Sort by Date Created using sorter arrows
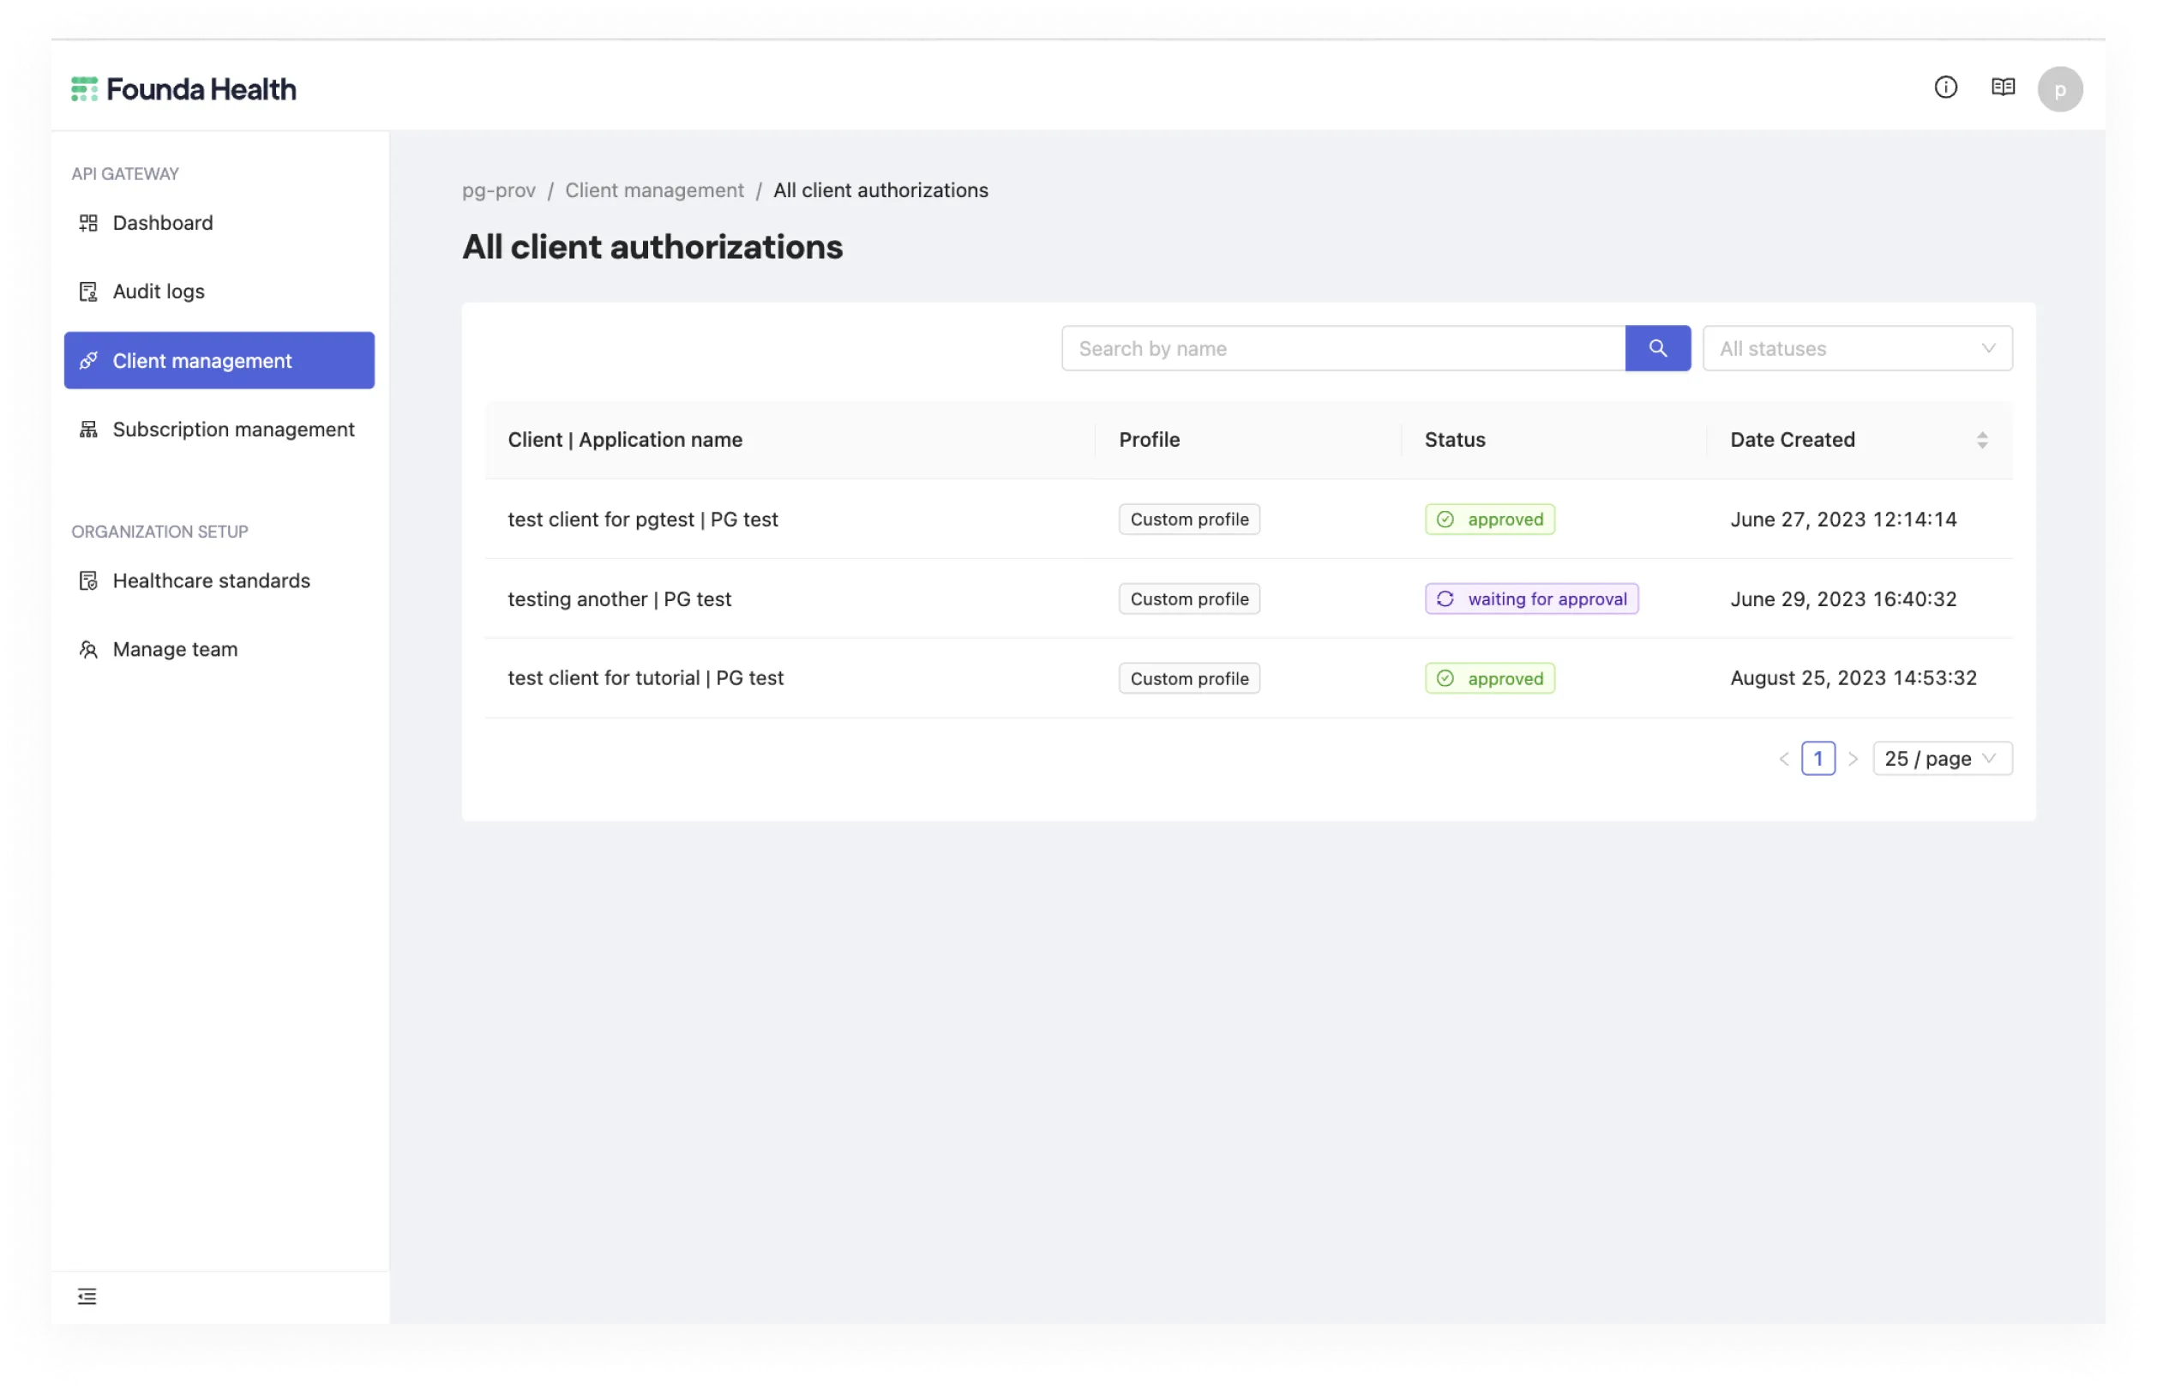This screenshot has width=2157, height=1389. click(x=1981, y=440)
